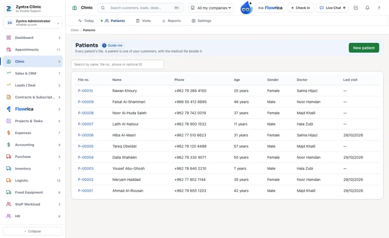Click the Last visit column header
Screen dimensions: 389x238
(x=350, y=80)
